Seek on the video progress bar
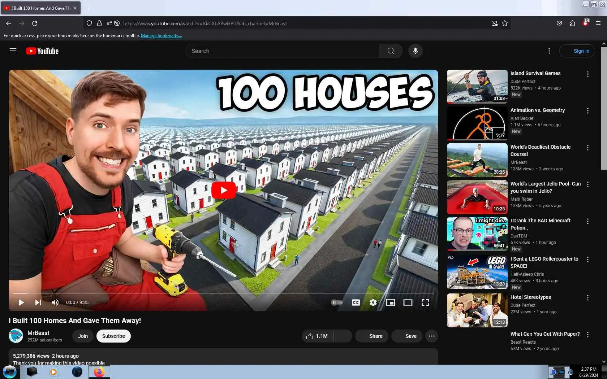The image size is (607, 379). click(x=223, y=293)
